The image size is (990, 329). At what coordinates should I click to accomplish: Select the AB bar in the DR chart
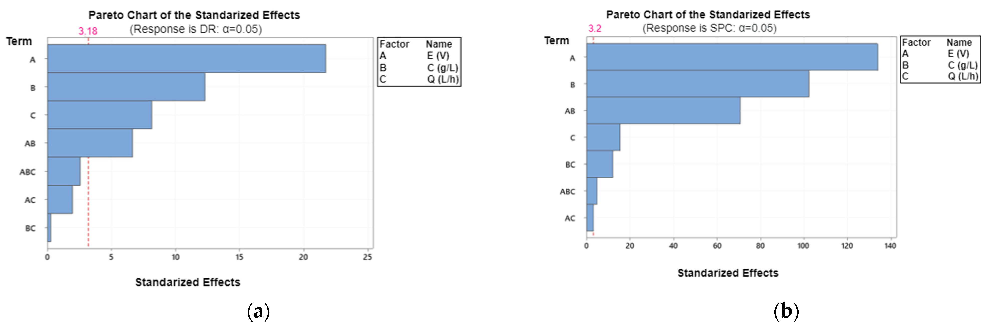tap(90, 143)
